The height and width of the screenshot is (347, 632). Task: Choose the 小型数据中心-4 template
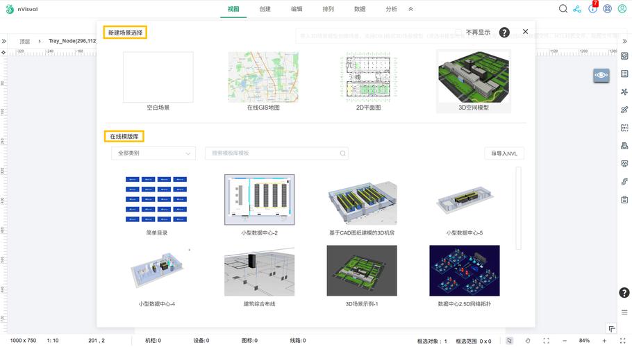coord(156,276)
